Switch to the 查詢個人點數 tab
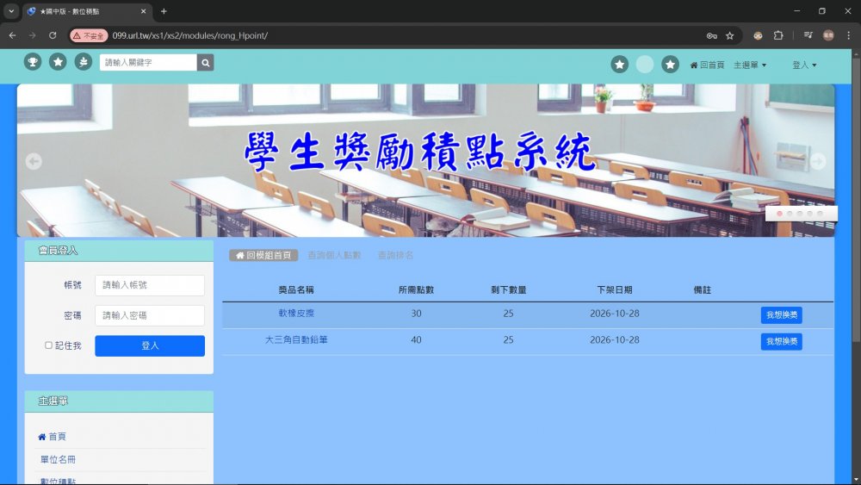This screenshot has width=861, height=485. (x=334, y=256)
